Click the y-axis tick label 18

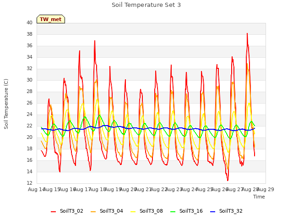29,148
